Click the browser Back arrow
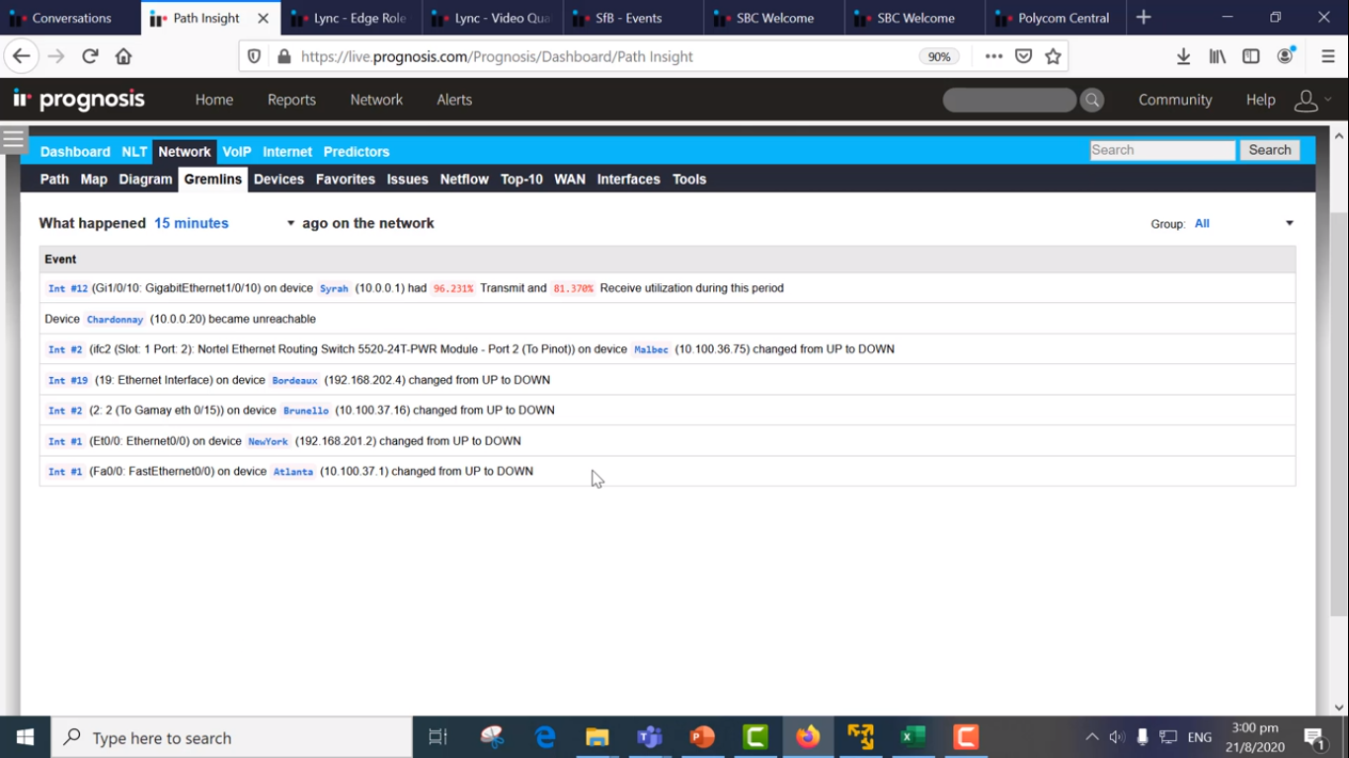The width and height of the screenshot is (1349, 758). tap(22, 56)
